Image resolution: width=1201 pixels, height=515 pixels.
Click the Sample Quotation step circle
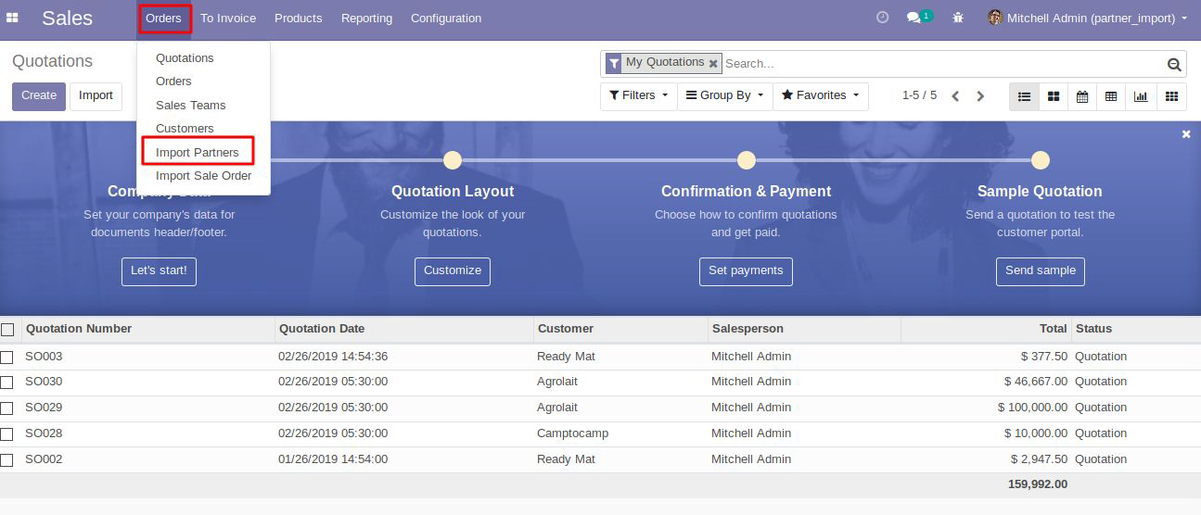1040,160
